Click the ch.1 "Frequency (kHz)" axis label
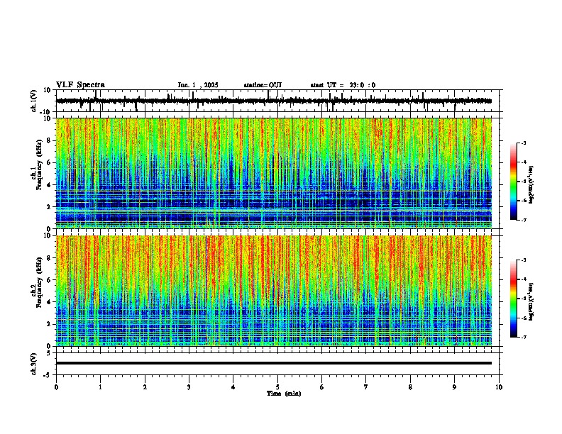This screenshot has height=434, width=562. click(39, 165)
